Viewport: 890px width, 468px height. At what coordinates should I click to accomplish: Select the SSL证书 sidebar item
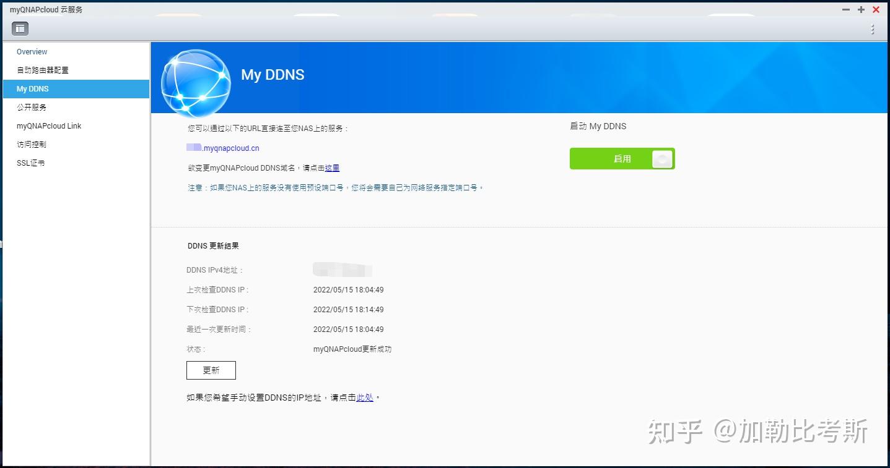[x=30, y=163]
